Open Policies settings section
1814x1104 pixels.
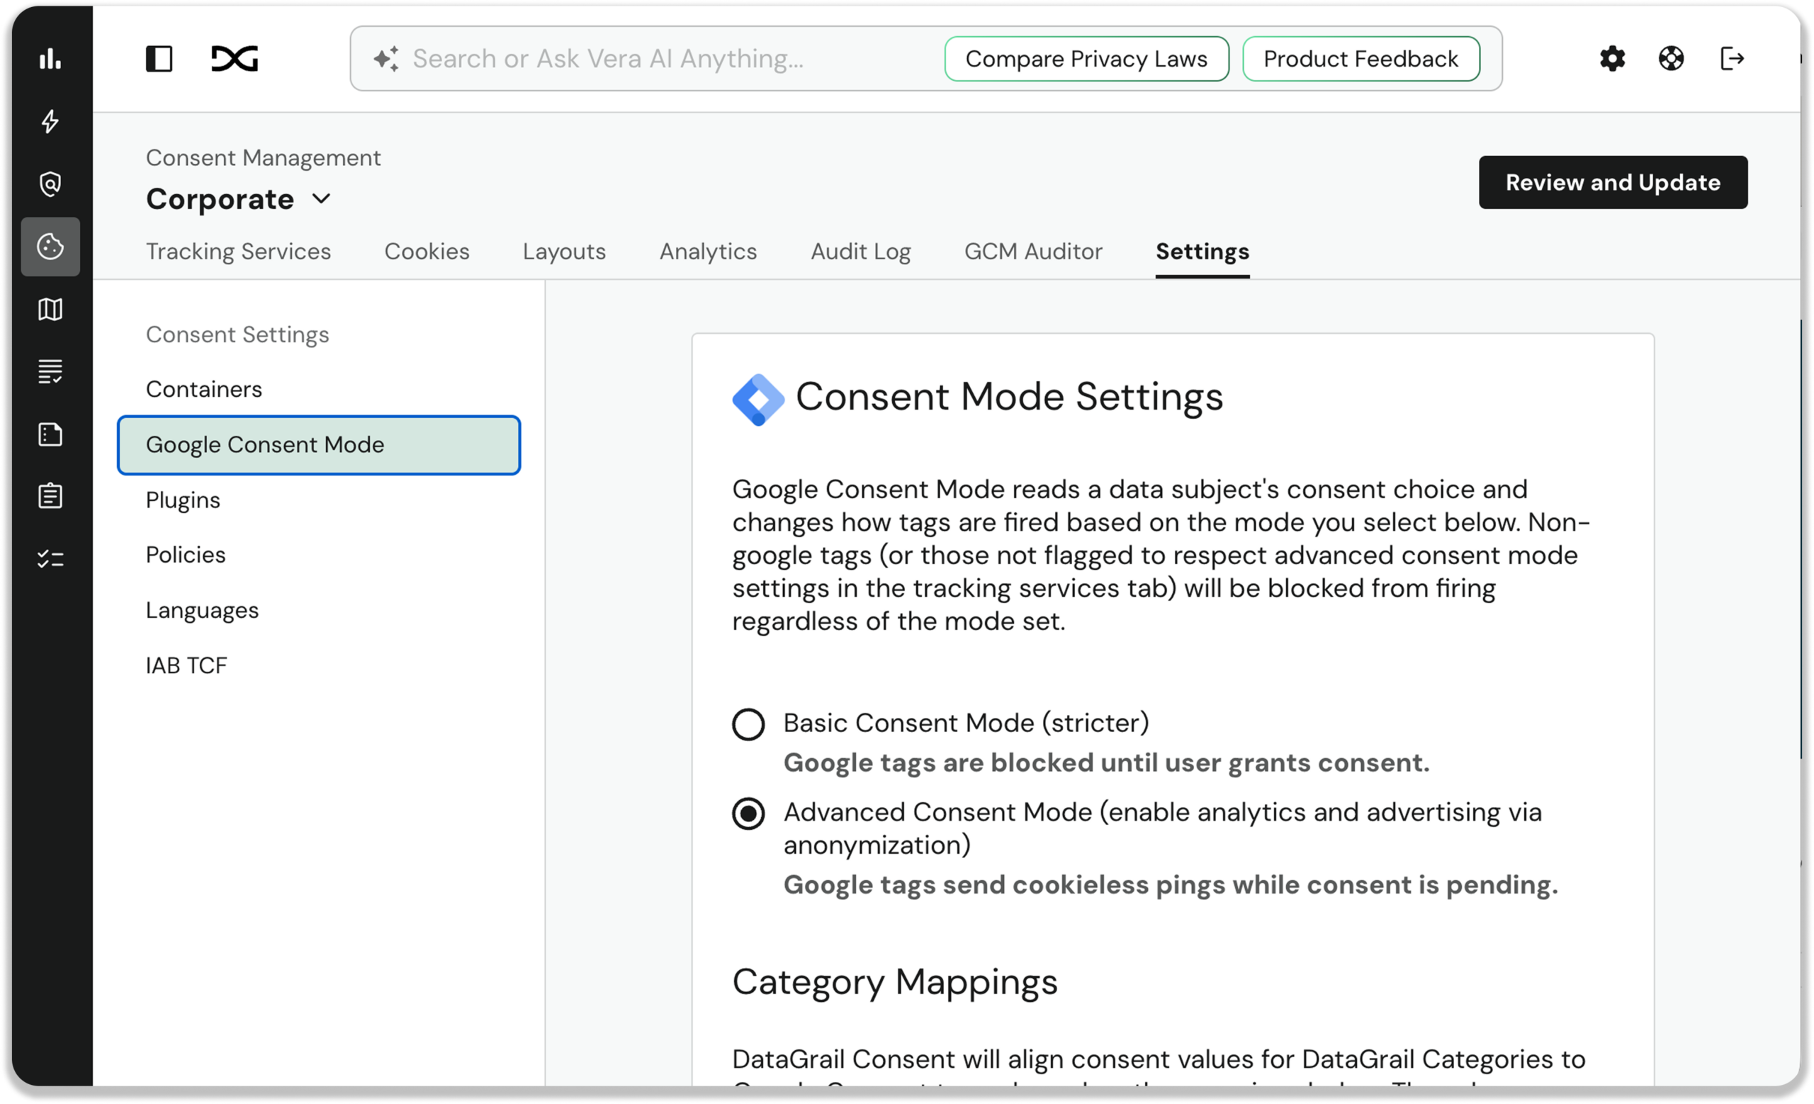(x=186, y=555)
